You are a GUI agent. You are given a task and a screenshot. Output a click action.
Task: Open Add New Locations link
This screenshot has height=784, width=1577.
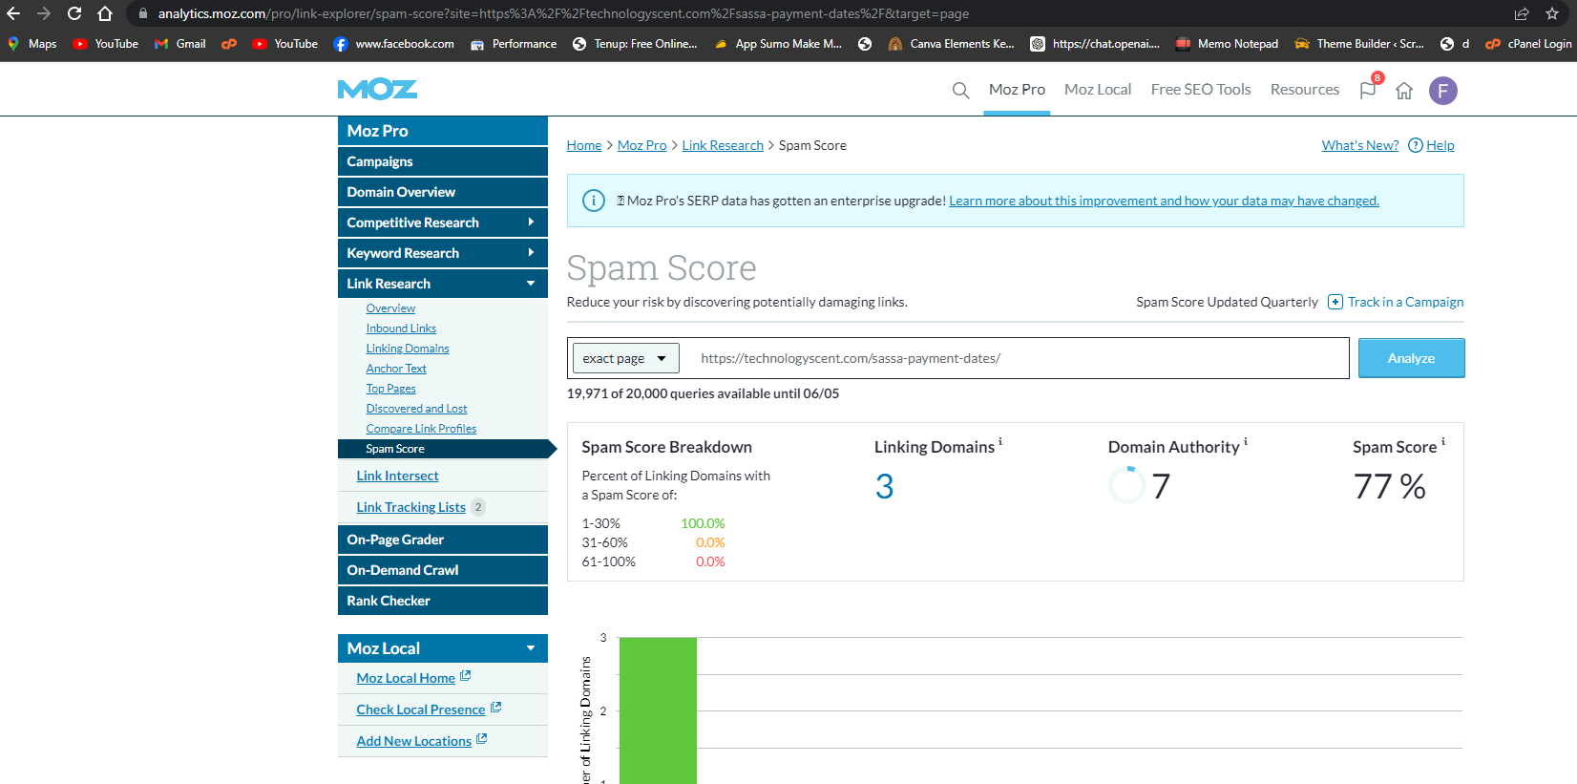pyautogui.click(x=413, y=741)
